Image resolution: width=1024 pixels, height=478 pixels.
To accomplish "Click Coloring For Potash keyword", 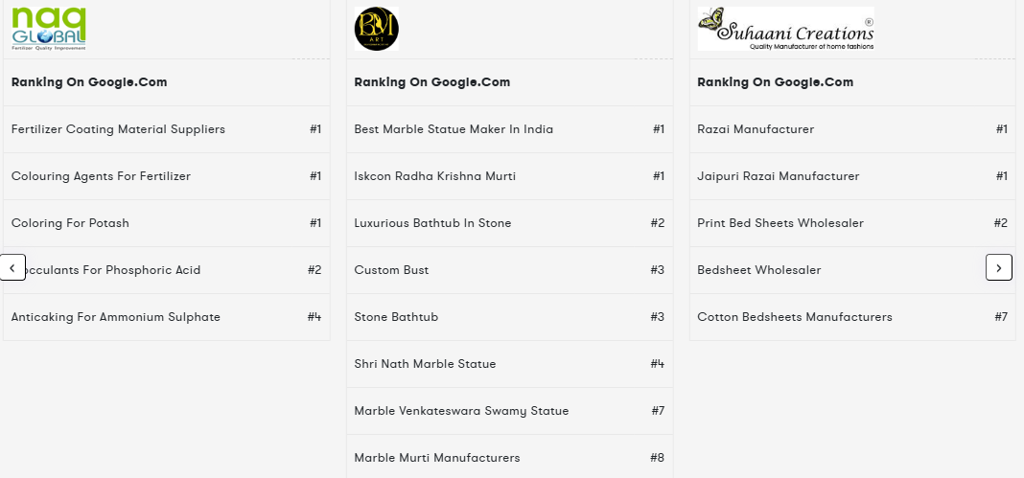I will [70, 223].
